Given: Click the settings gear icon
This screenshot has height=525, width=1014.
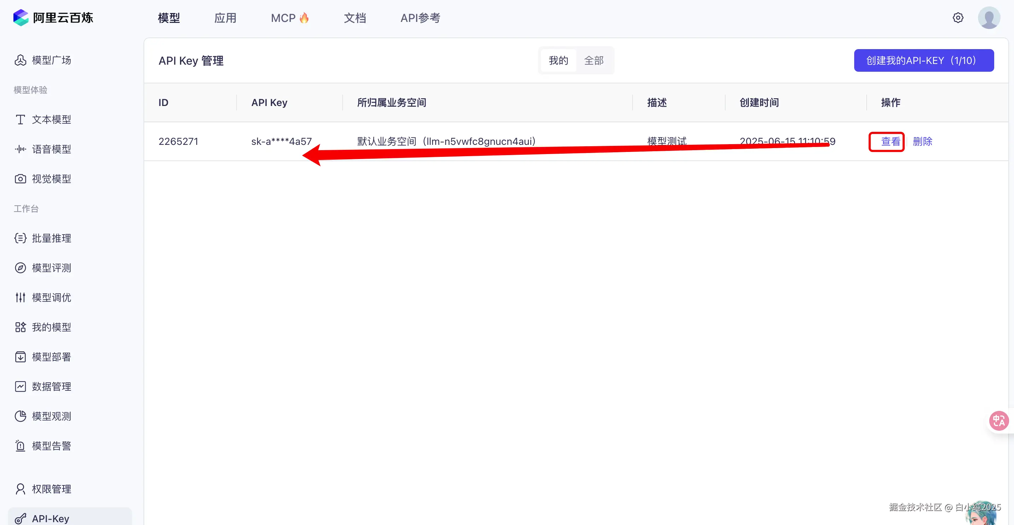Looking at the screenshot, I should tap(958, 18).
